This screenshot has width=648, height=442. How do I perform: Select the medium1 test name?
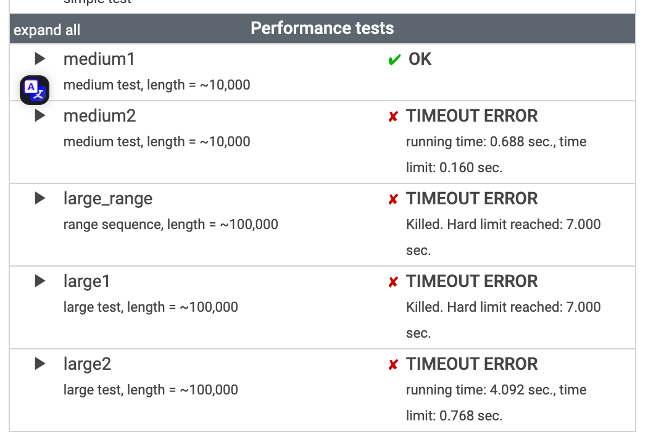(x=99, y=59)
